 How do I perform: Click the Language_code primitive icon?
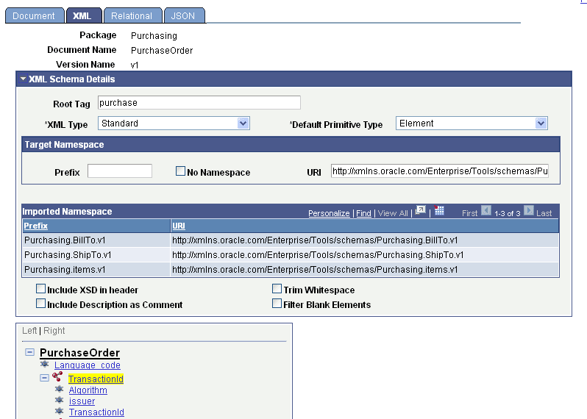point(45,364)
